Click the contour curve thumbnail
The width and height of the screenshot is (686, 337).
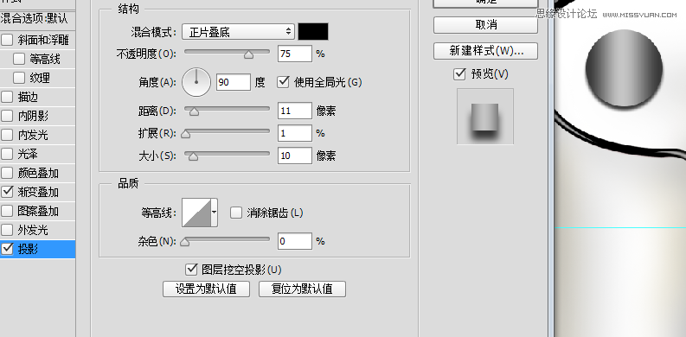coord(196,212)
